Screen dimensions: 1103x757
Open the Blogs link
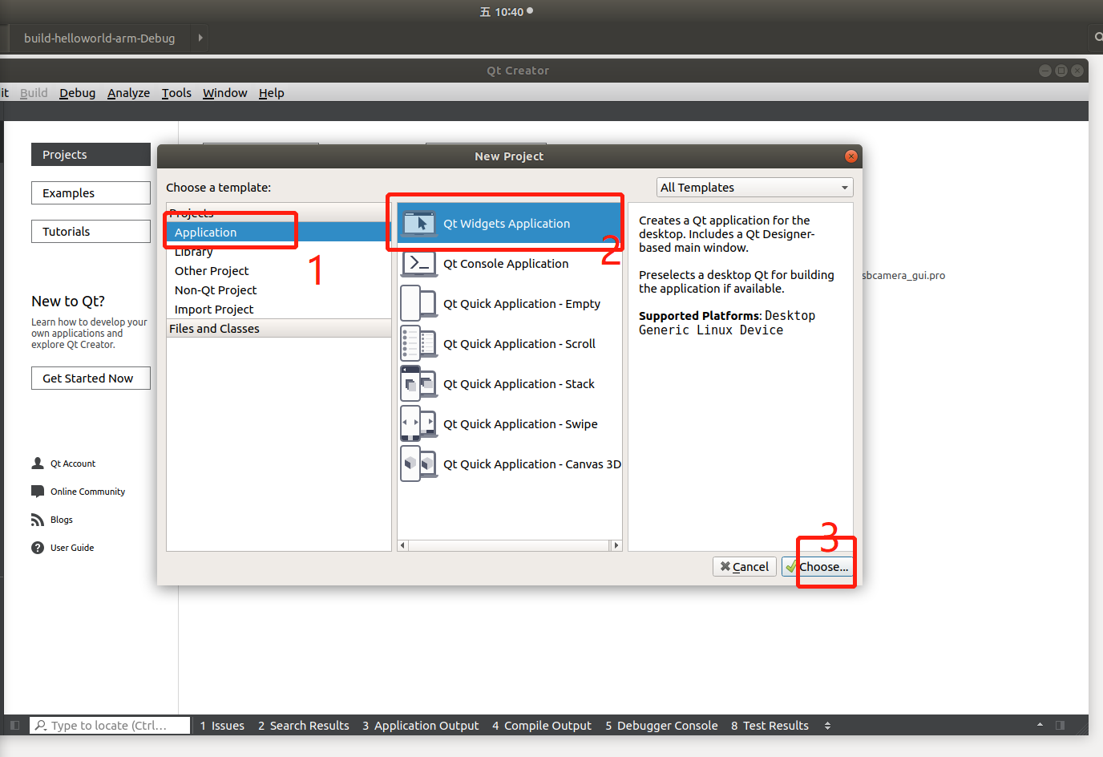pos(61,520)
